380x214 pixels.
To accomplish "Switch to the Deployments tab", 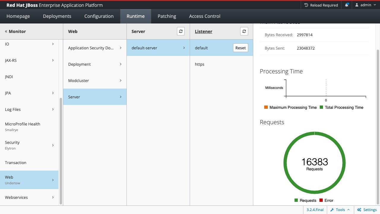I will [x=57, y=16].
